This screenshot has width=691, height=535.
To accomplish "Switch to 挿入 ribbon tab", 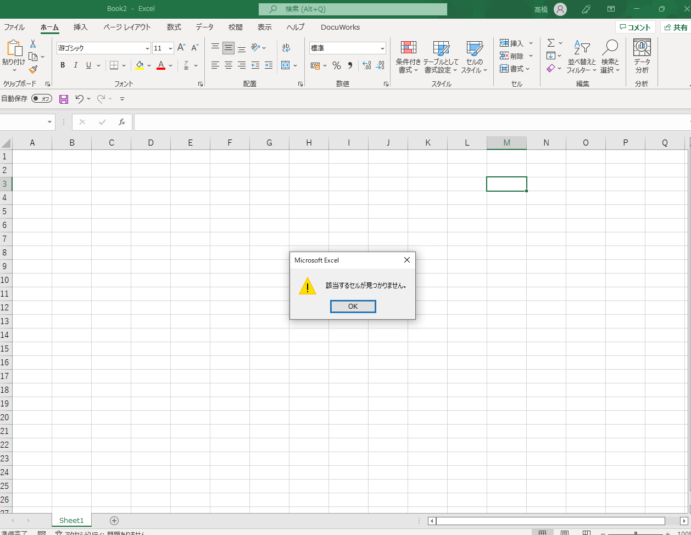I will (x=81, y=27).
